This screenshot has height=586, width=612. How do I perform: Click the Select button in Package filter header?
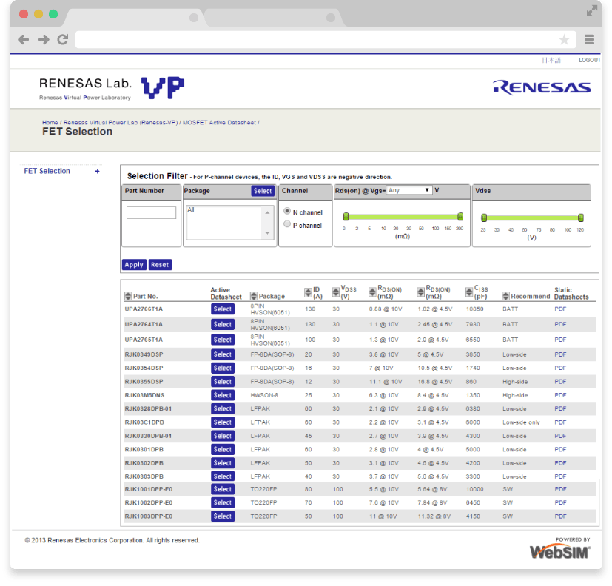click(263, 191)
